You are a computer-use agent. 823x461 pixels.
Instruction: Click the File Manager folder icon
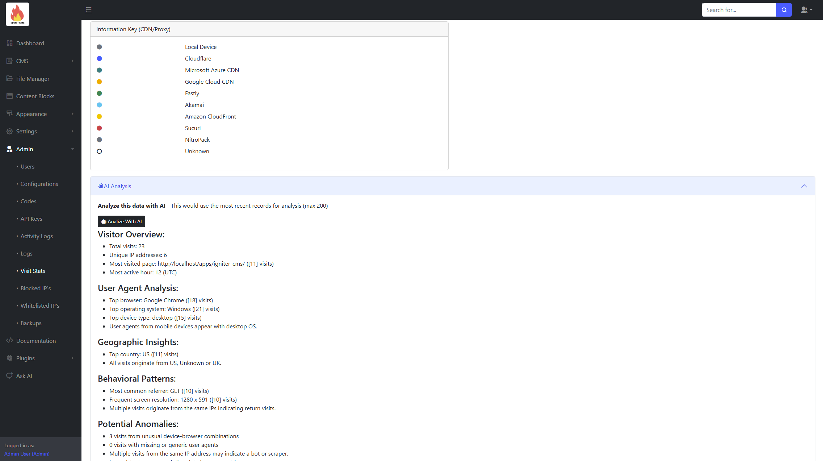9,79
